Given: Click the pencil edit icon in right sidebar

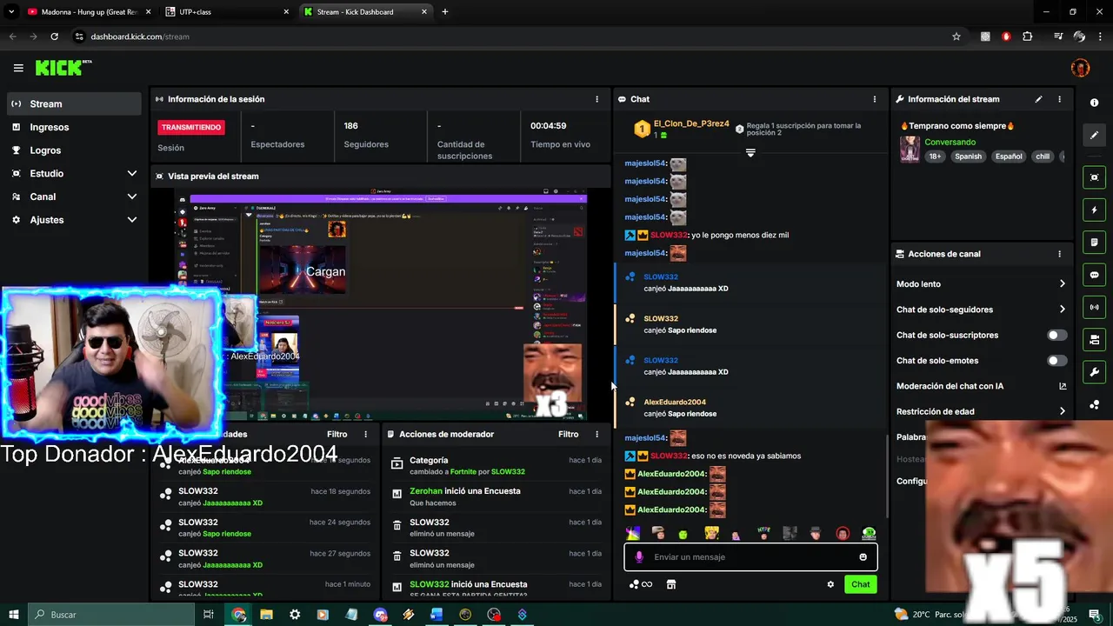Looking at the screenshot, I should 1094,135.
